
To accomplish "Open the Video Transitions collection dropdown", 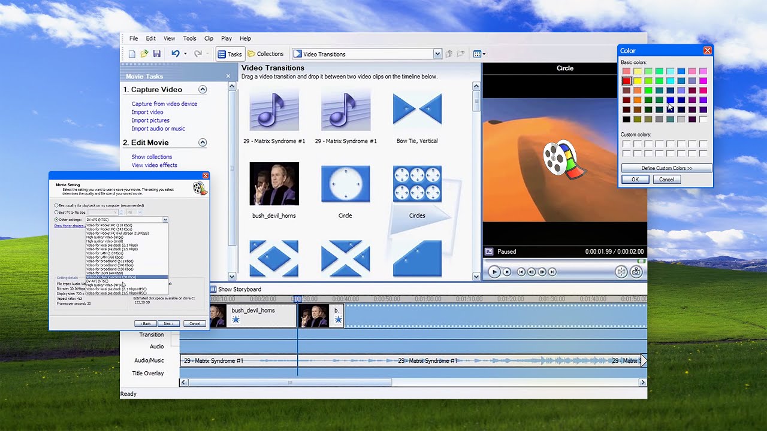I will point(437,54).
